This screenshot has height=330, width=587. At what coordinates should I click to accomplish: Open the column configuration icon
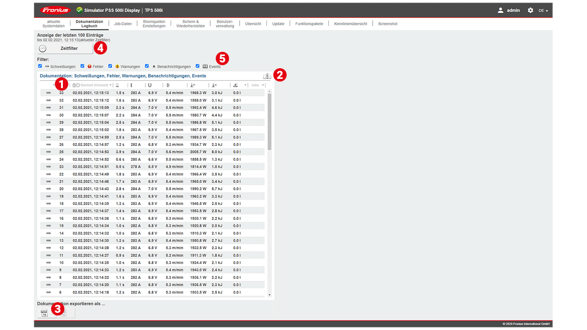click(267, 76)
